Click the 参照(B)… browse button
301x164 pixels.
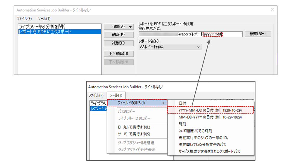(258, 34)
